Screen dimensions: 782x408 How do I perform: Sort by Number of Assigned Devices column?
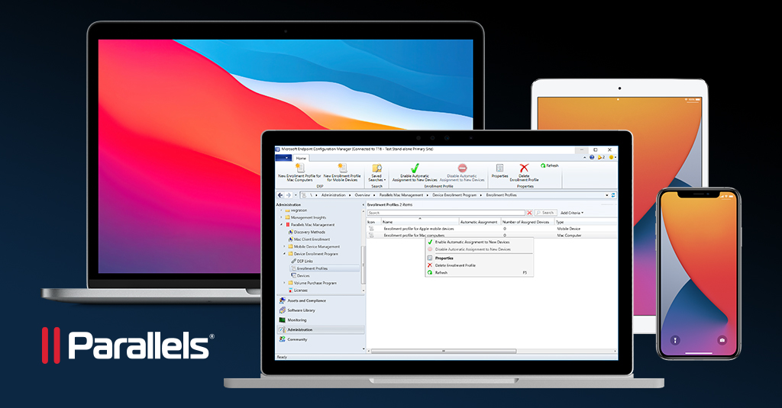pos(527,222)
